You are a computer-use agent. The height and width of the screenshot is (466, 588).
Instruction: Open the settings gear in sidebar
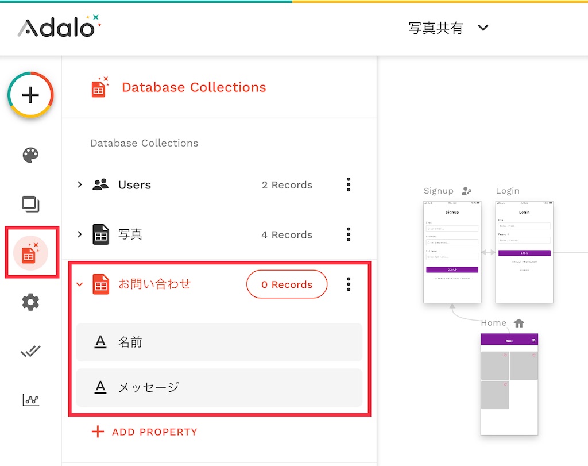[30, 302]
